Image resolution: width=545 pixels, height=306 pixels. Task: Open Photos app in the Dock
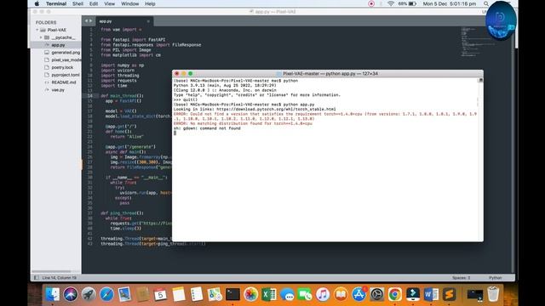[250, 295]
